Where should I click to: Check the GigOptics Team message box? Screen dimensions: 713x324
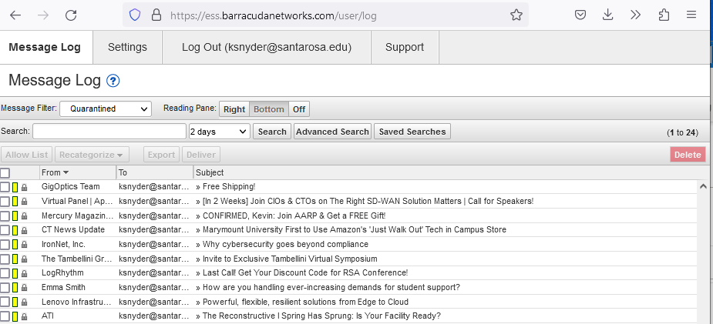tap(5, 186)
